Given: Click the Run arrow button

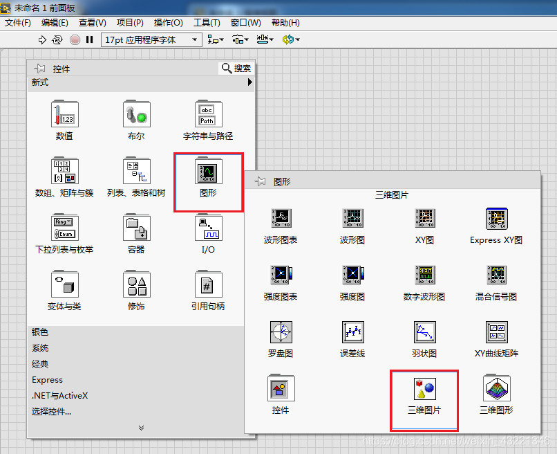Looking at the screenshot, I should coord(42,39).
